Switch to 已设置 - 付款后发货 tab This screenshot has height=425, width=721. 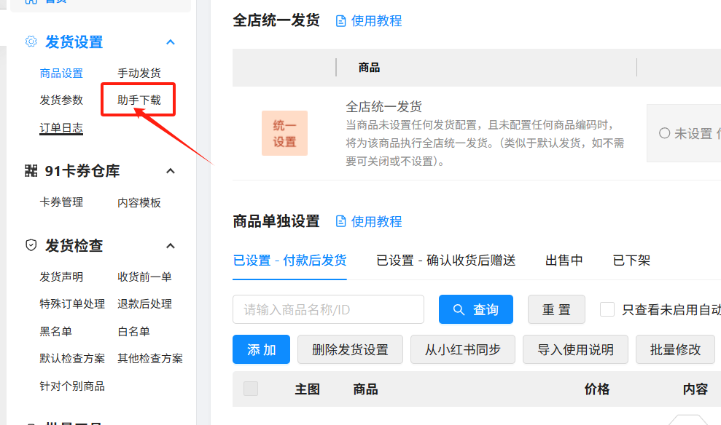coord(289,261)
